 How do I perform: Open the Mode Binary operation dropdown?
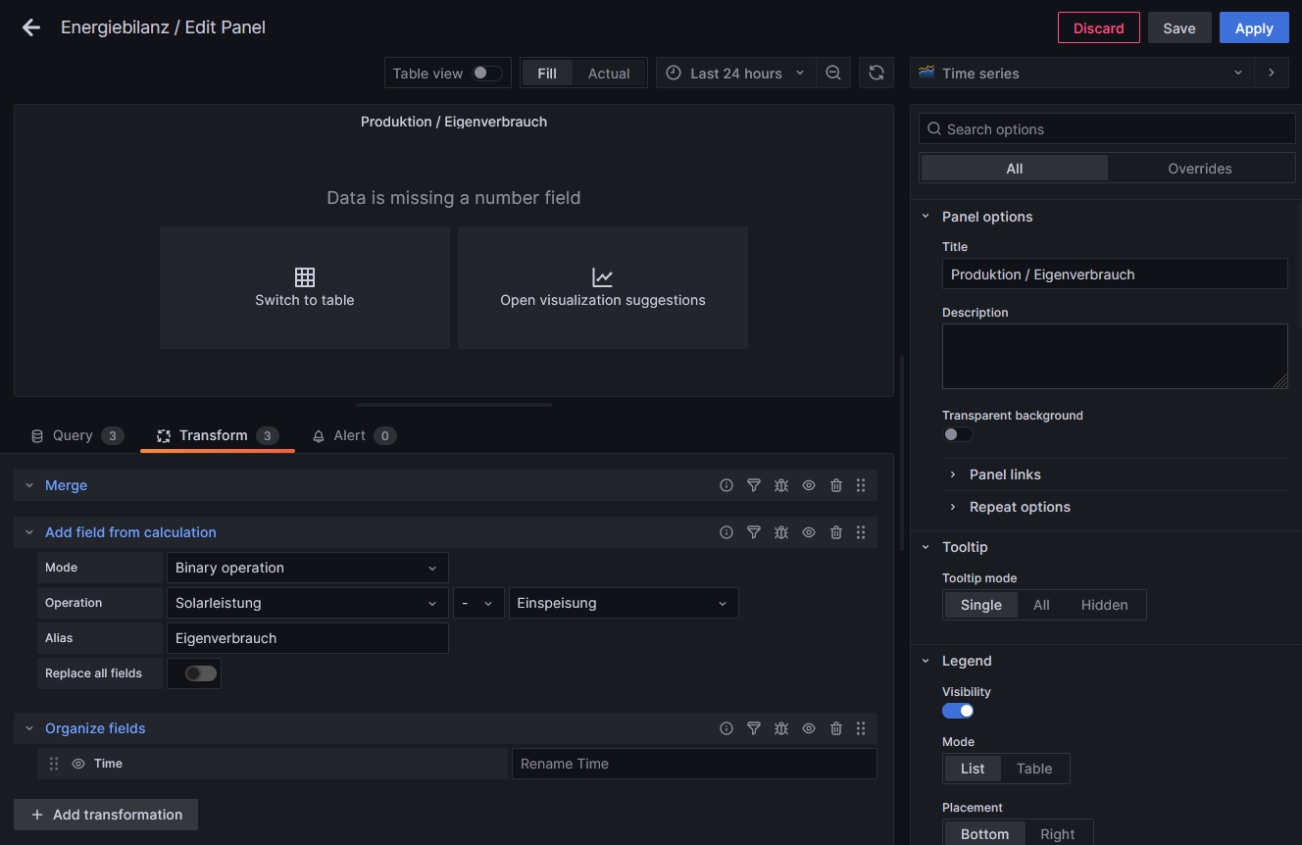[x=307, y=568]
